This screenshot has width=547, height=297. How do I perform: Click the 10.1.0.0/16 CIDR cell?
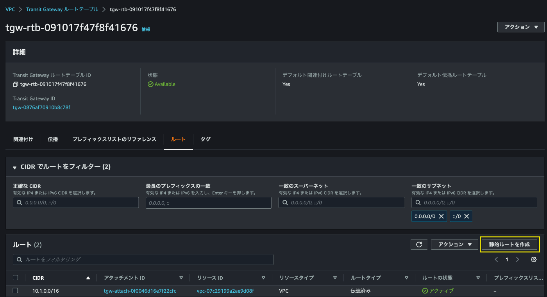tap(46, 291)
